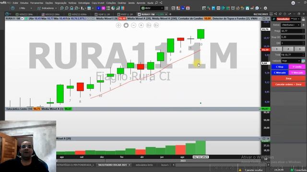This screenshot has height=172, width=307.
Task: Select quantity preset 1 button
Action: [277, 49]
